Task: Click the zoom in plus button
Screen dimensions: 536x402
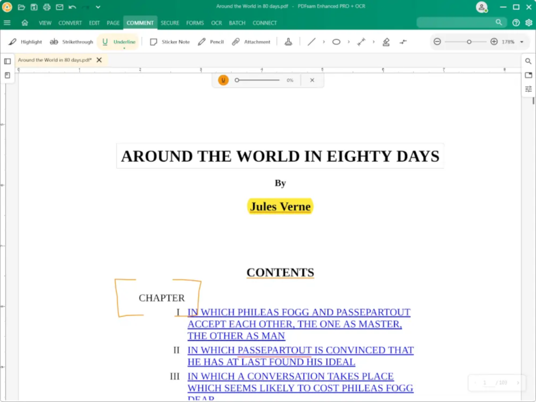Action: point(494,42)
